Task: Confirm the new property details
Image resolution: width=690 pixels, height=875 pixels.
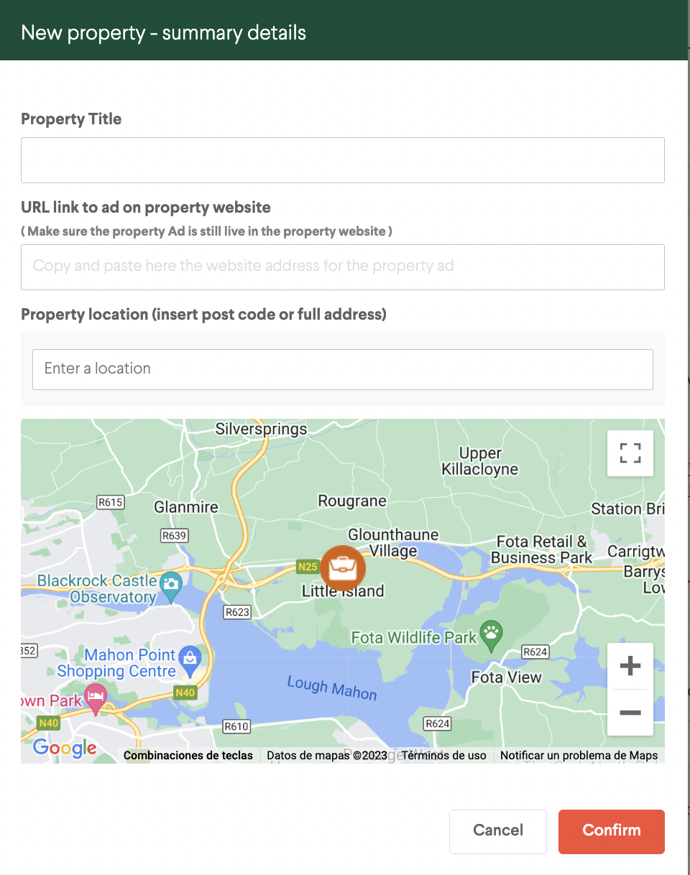Action: [612, 832]
